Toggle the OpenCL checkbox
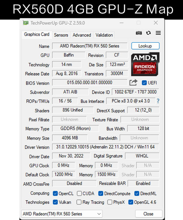Viewport: 183px width, 220px height. click(55, 194)
